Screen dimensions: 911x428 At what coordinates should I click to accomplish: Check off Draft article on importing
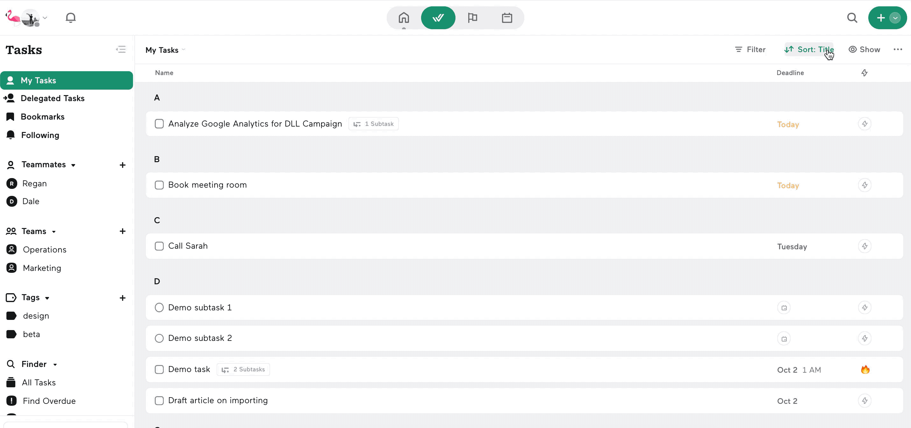click(159, 400)
